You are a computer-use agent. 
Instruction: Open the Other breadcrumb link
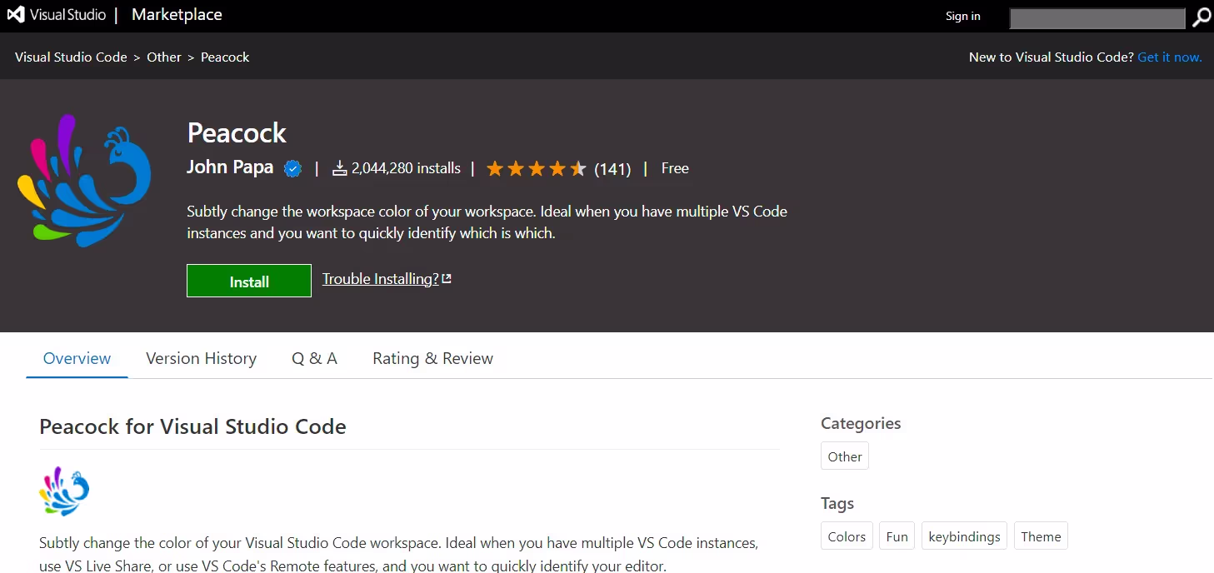pyautogui.click(x=164, y=57)
